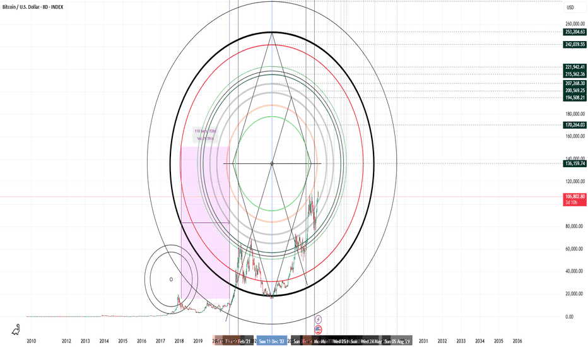The width and height of the screenshot is (588, 347).
Task: Select the 215,562.36 price label
Action: [x=575, y=74]
